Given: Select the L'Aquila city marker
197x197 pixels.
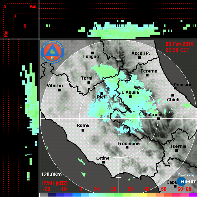Looking at the screenshot, I should point(130,97).
